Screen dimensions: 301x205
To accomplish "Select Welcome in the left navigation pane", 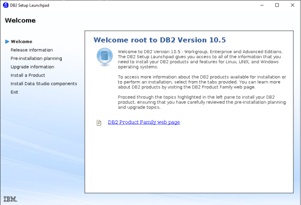I will [21, 42].
